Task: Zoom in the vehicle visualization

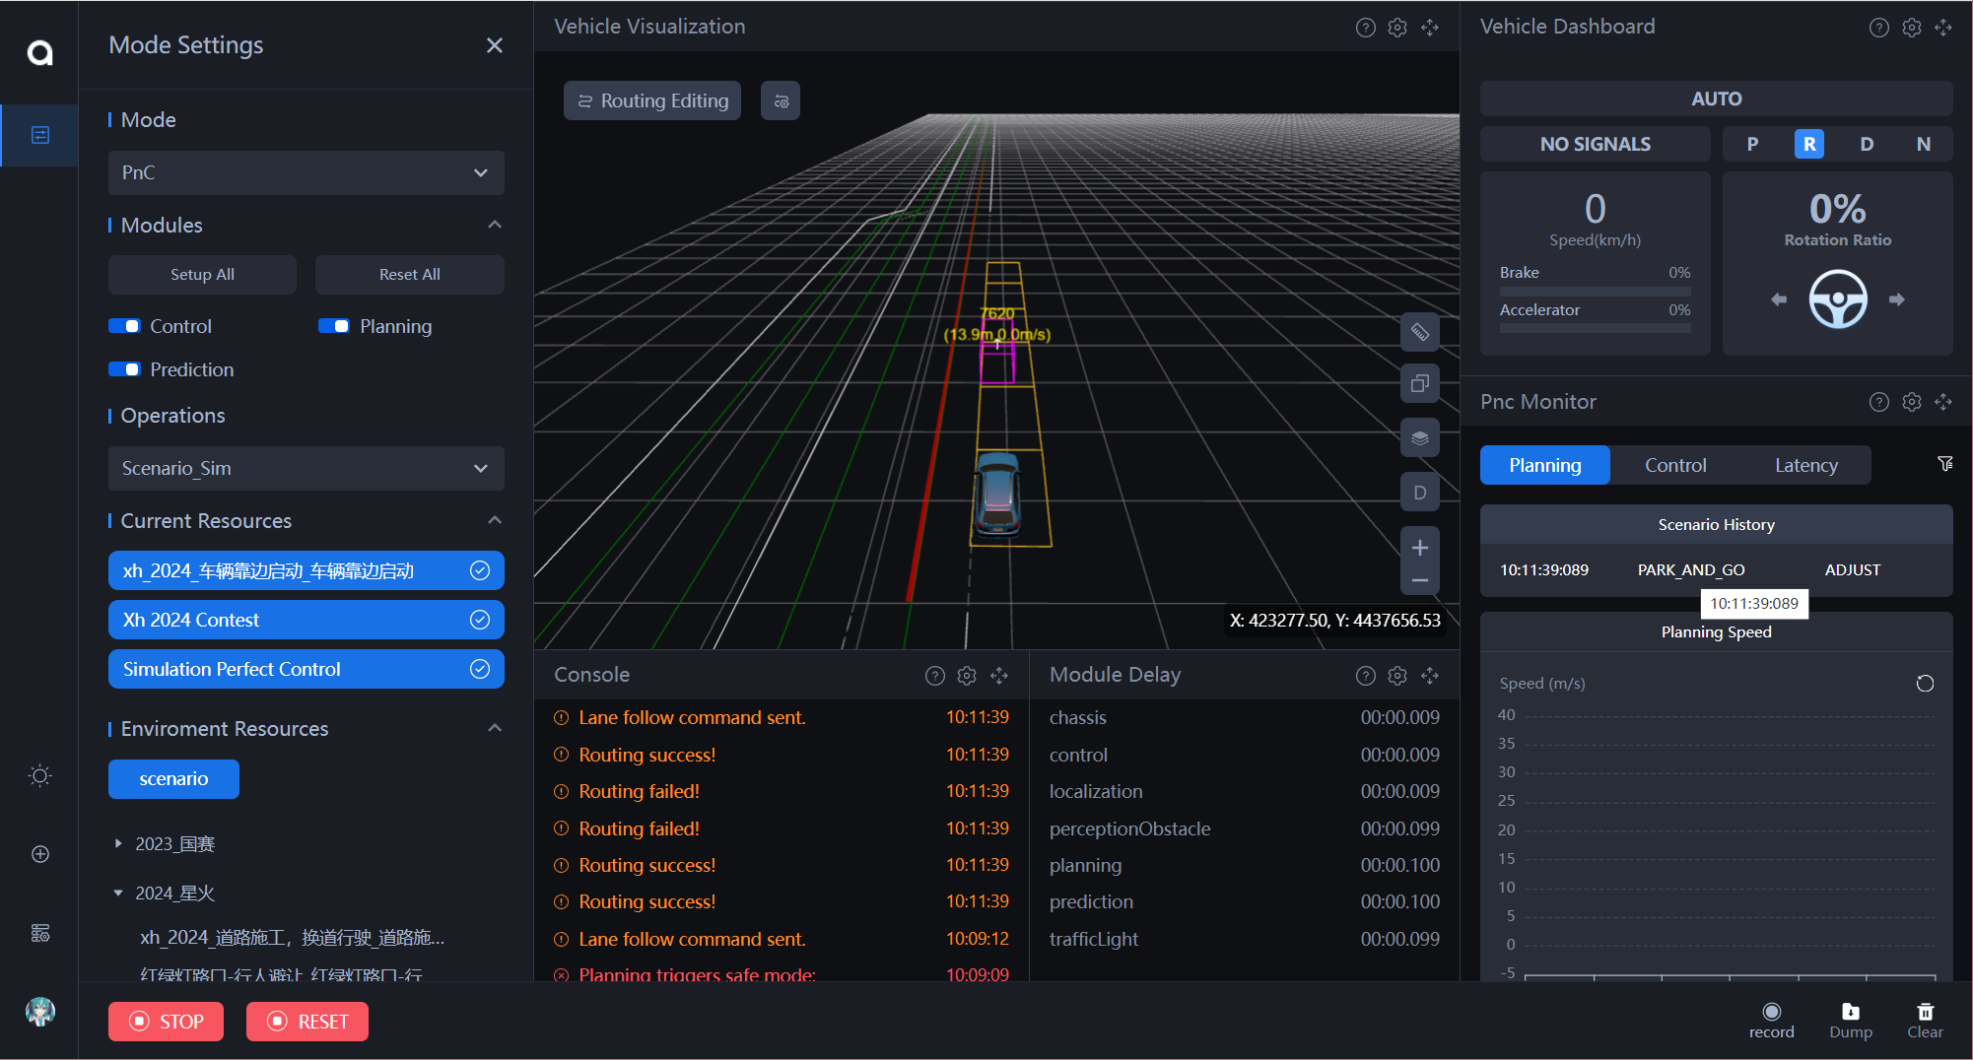Action: 1419,548
